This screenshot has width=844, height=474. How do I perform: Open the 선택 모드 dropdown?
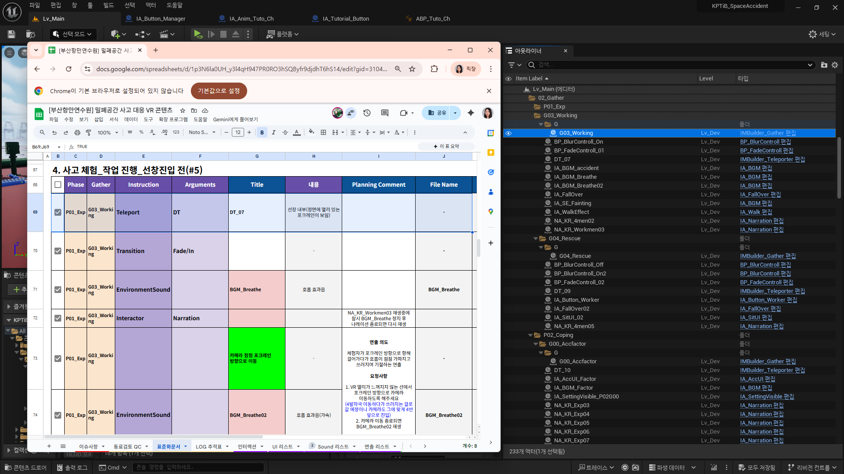(73, 34)
